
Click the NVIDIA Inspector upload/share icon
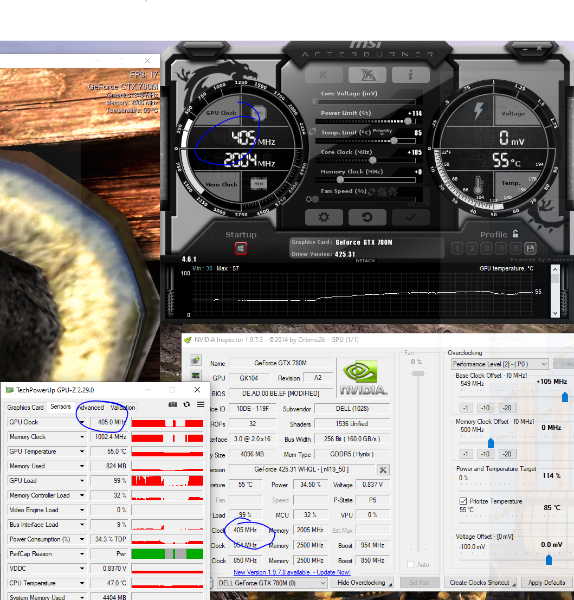pyautogui.click(x=196, y=360)
